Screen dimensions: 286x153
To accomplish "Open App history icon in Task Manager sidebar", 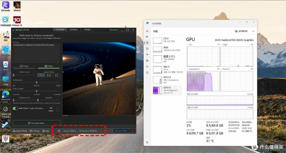I will pyautogui.click(x=147, y=49).
